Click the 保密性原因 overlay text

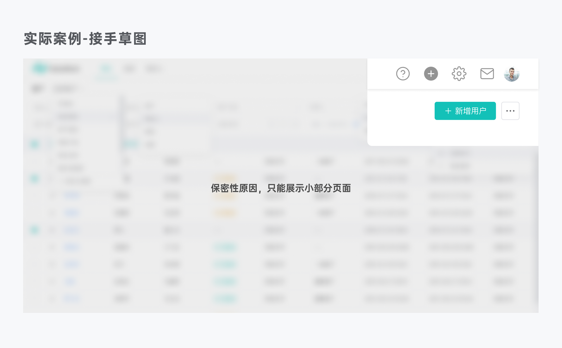click(x=281, y=188)
